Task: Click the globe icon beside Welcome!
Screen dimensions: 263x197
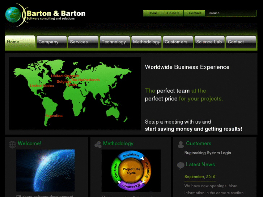Action: point(12,145)
